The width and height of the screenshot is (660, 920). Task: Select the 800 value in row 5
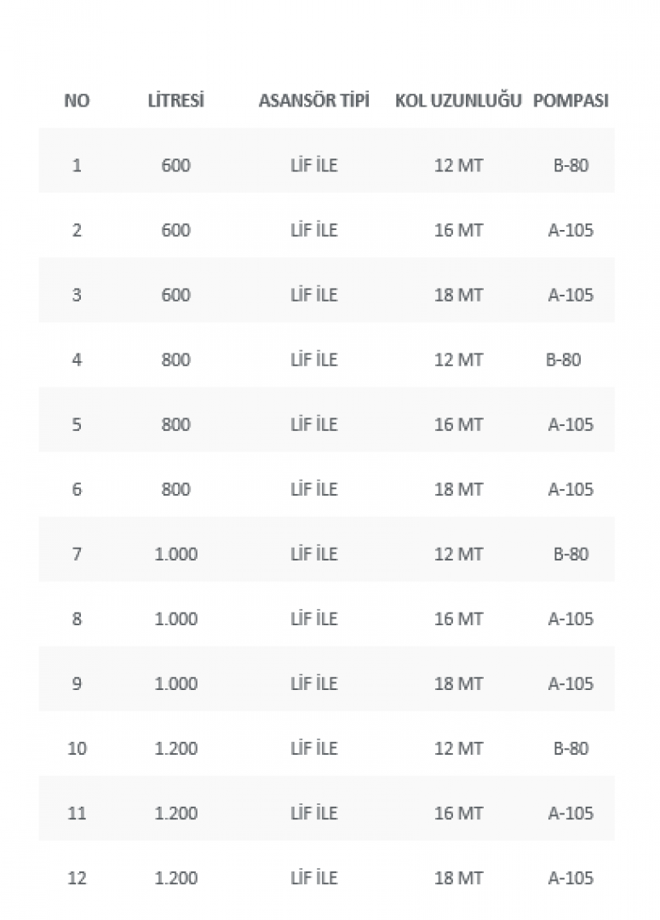(176, 424)
